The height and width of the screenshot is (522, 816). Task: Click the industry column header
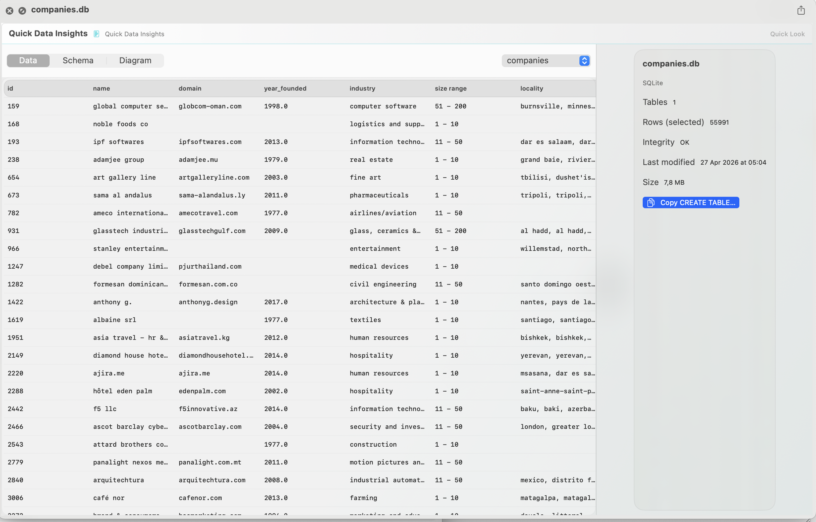click(x=363, y=88)
